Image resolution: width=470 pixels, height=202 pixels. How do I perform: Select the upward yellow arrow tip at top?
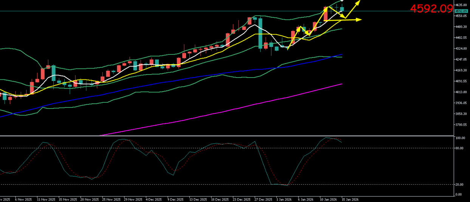tap(358, 2)
